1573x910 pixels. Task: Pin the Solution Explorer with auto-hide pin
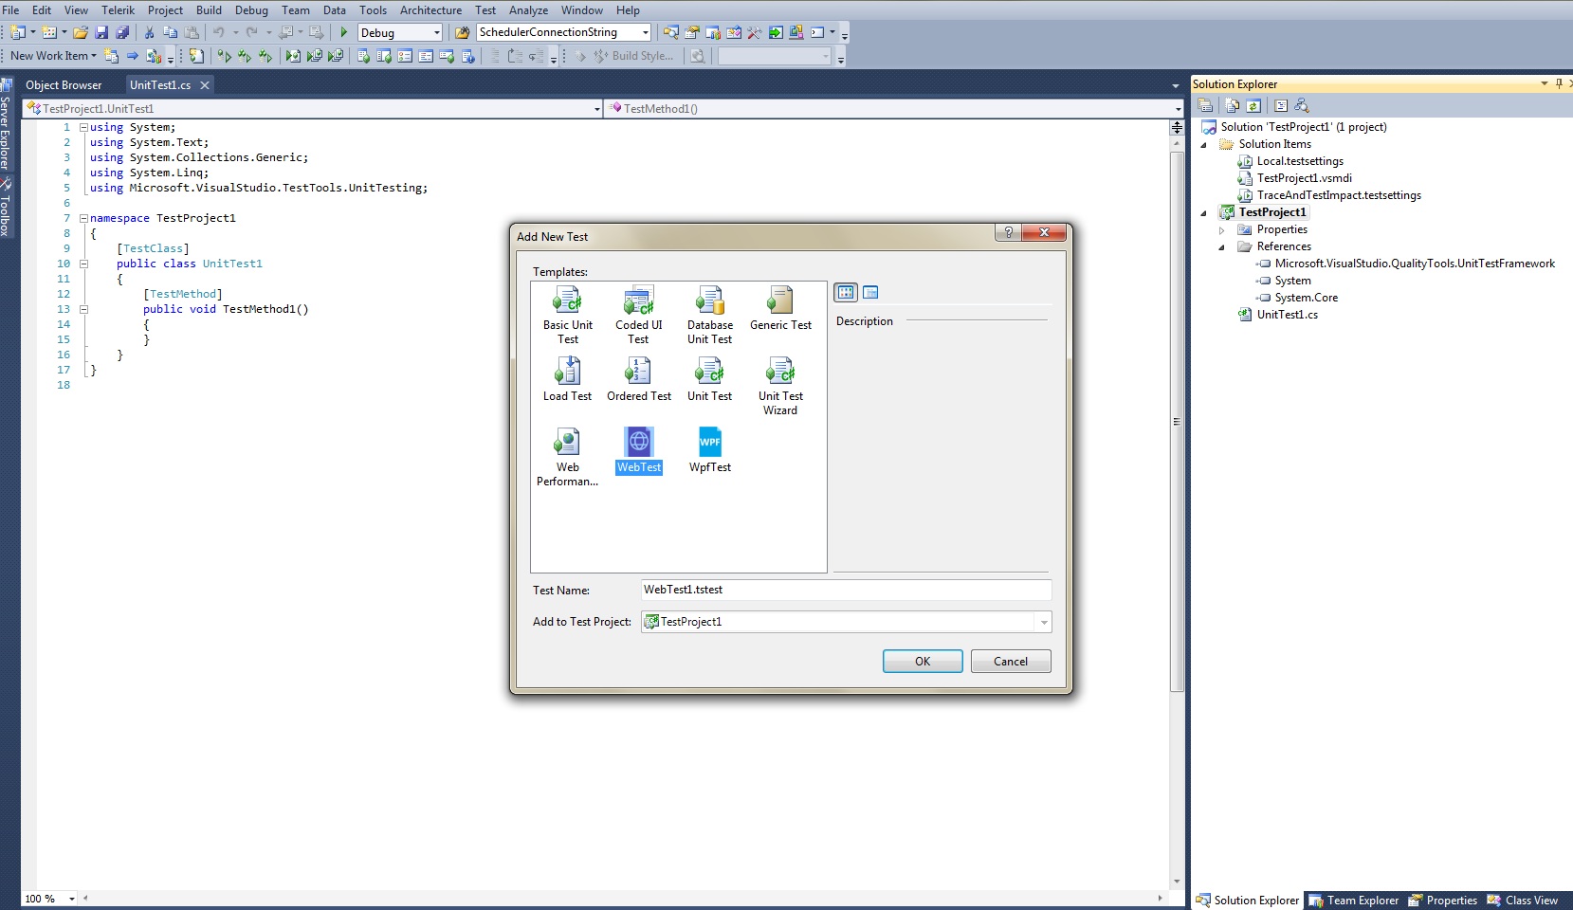1559,83
